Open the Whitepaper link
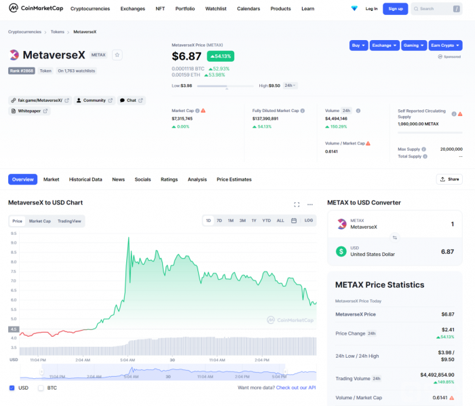 pos(29,111)
